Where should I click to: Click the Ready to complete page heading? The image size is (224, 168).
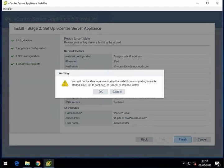coord(77,39)
